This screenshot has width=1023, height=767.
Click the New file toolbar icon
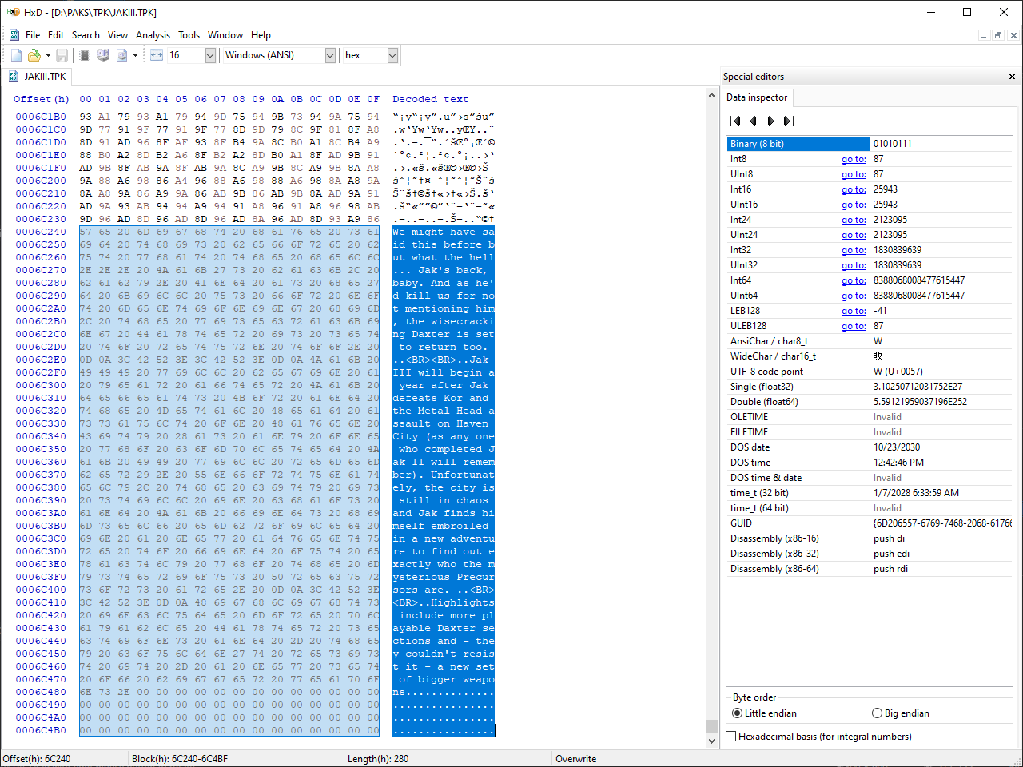pyautogui.click(x=16, y=55)
